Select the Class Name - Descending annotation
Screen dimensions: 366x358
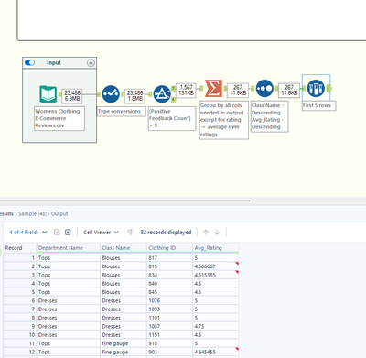tap(269, 116)
